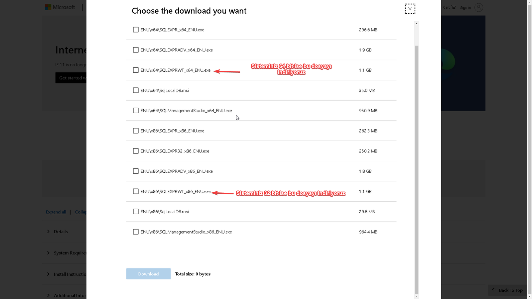
Task: Close the download selection dialog
Action: [x=410, y=9]
